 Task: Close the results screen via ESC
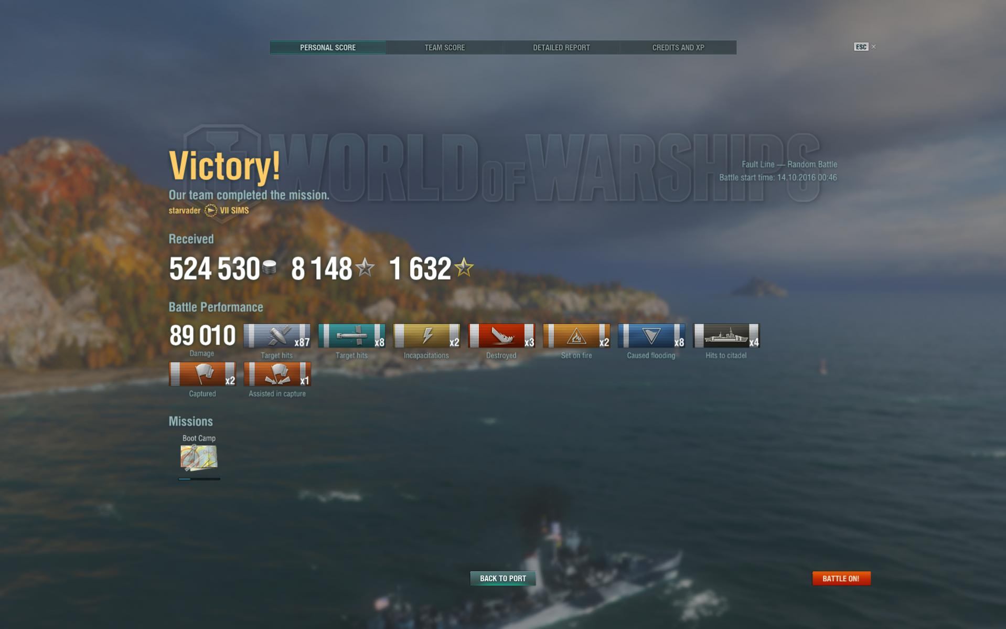pos(864,47)
